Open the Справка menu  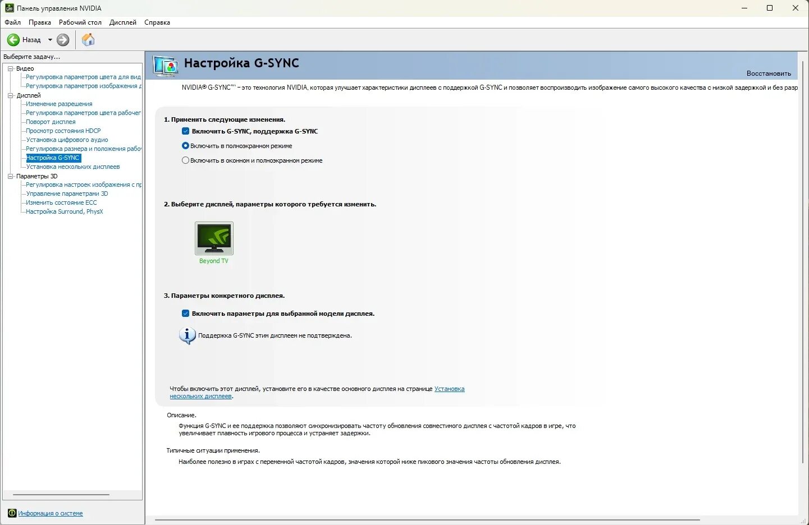coord(157,22)
